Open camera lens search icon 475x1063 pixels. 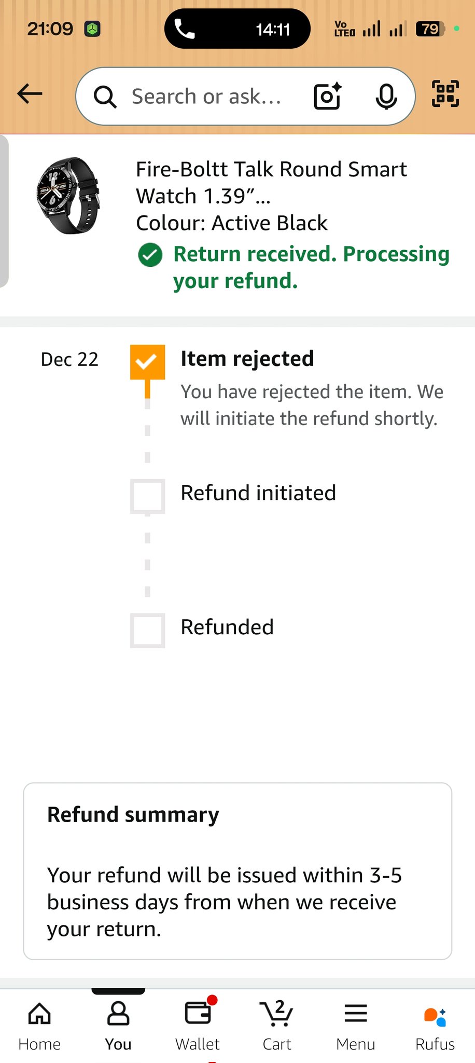[328, 96]
